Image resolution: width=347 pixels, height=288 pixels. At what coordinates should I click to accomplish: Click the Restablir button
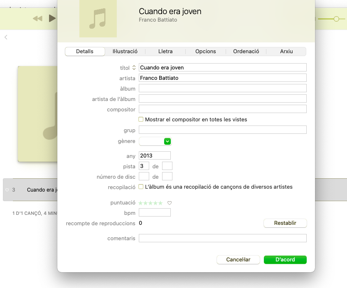pos(285,223)
